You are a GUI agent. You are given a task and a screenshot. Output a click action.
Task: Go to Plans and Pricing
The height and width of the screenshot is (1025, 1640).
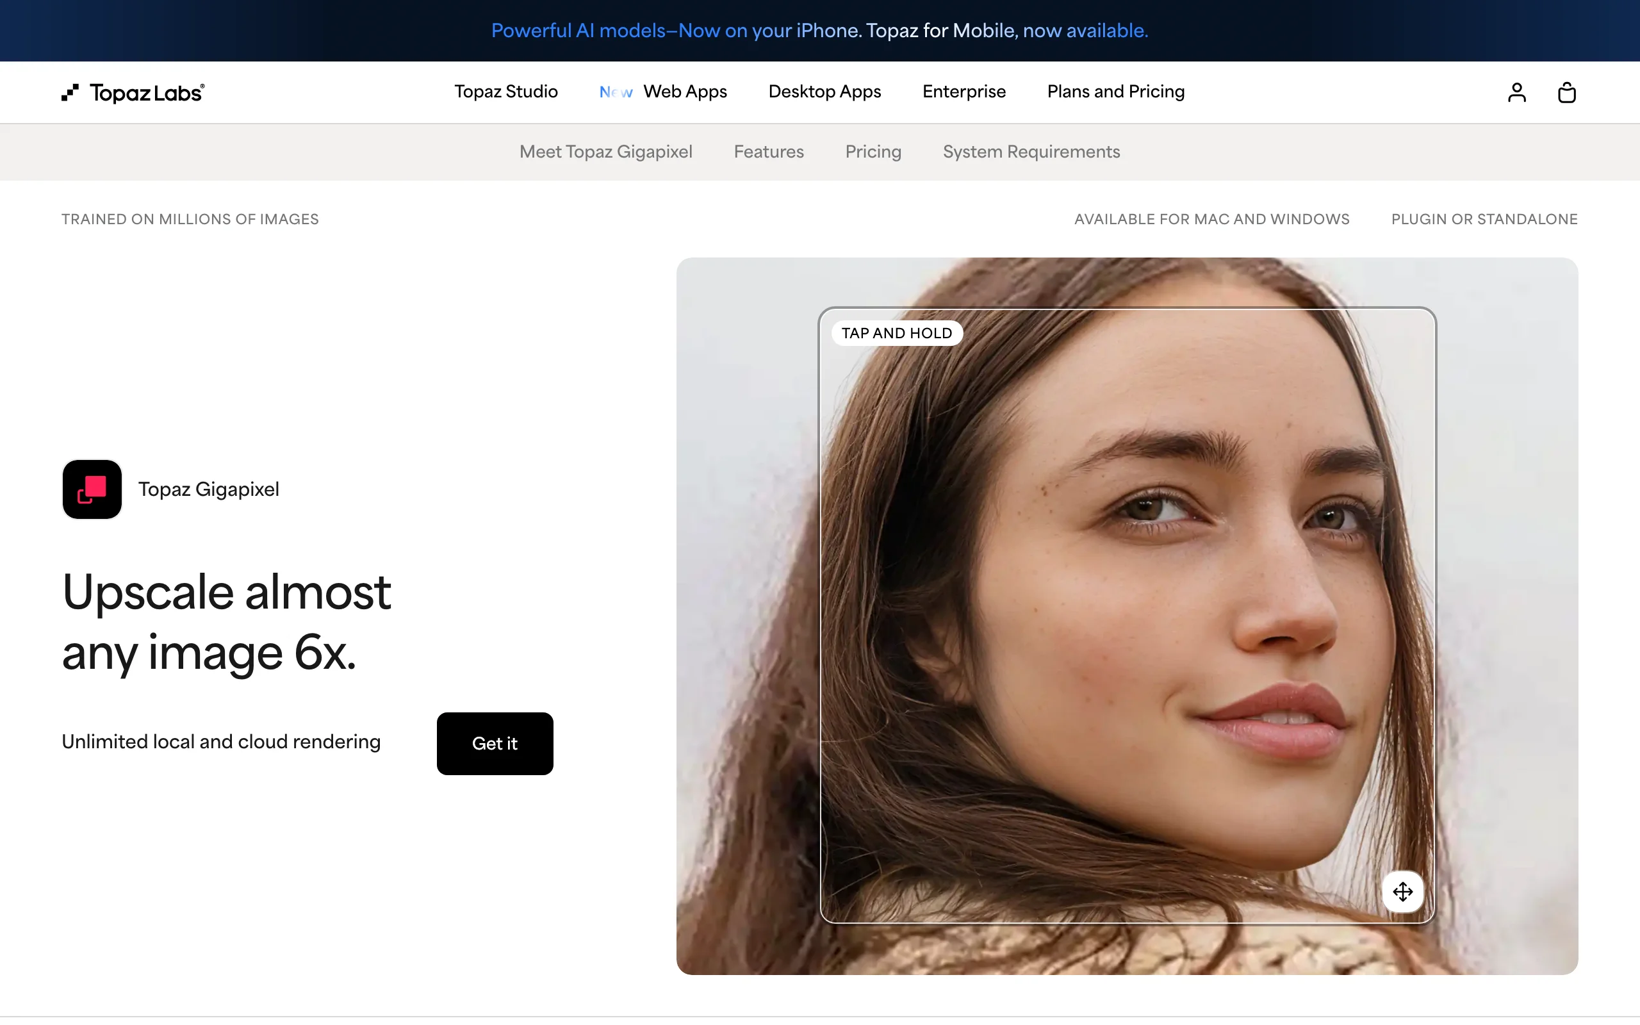pyautogui.click(x=1115, y=92)
